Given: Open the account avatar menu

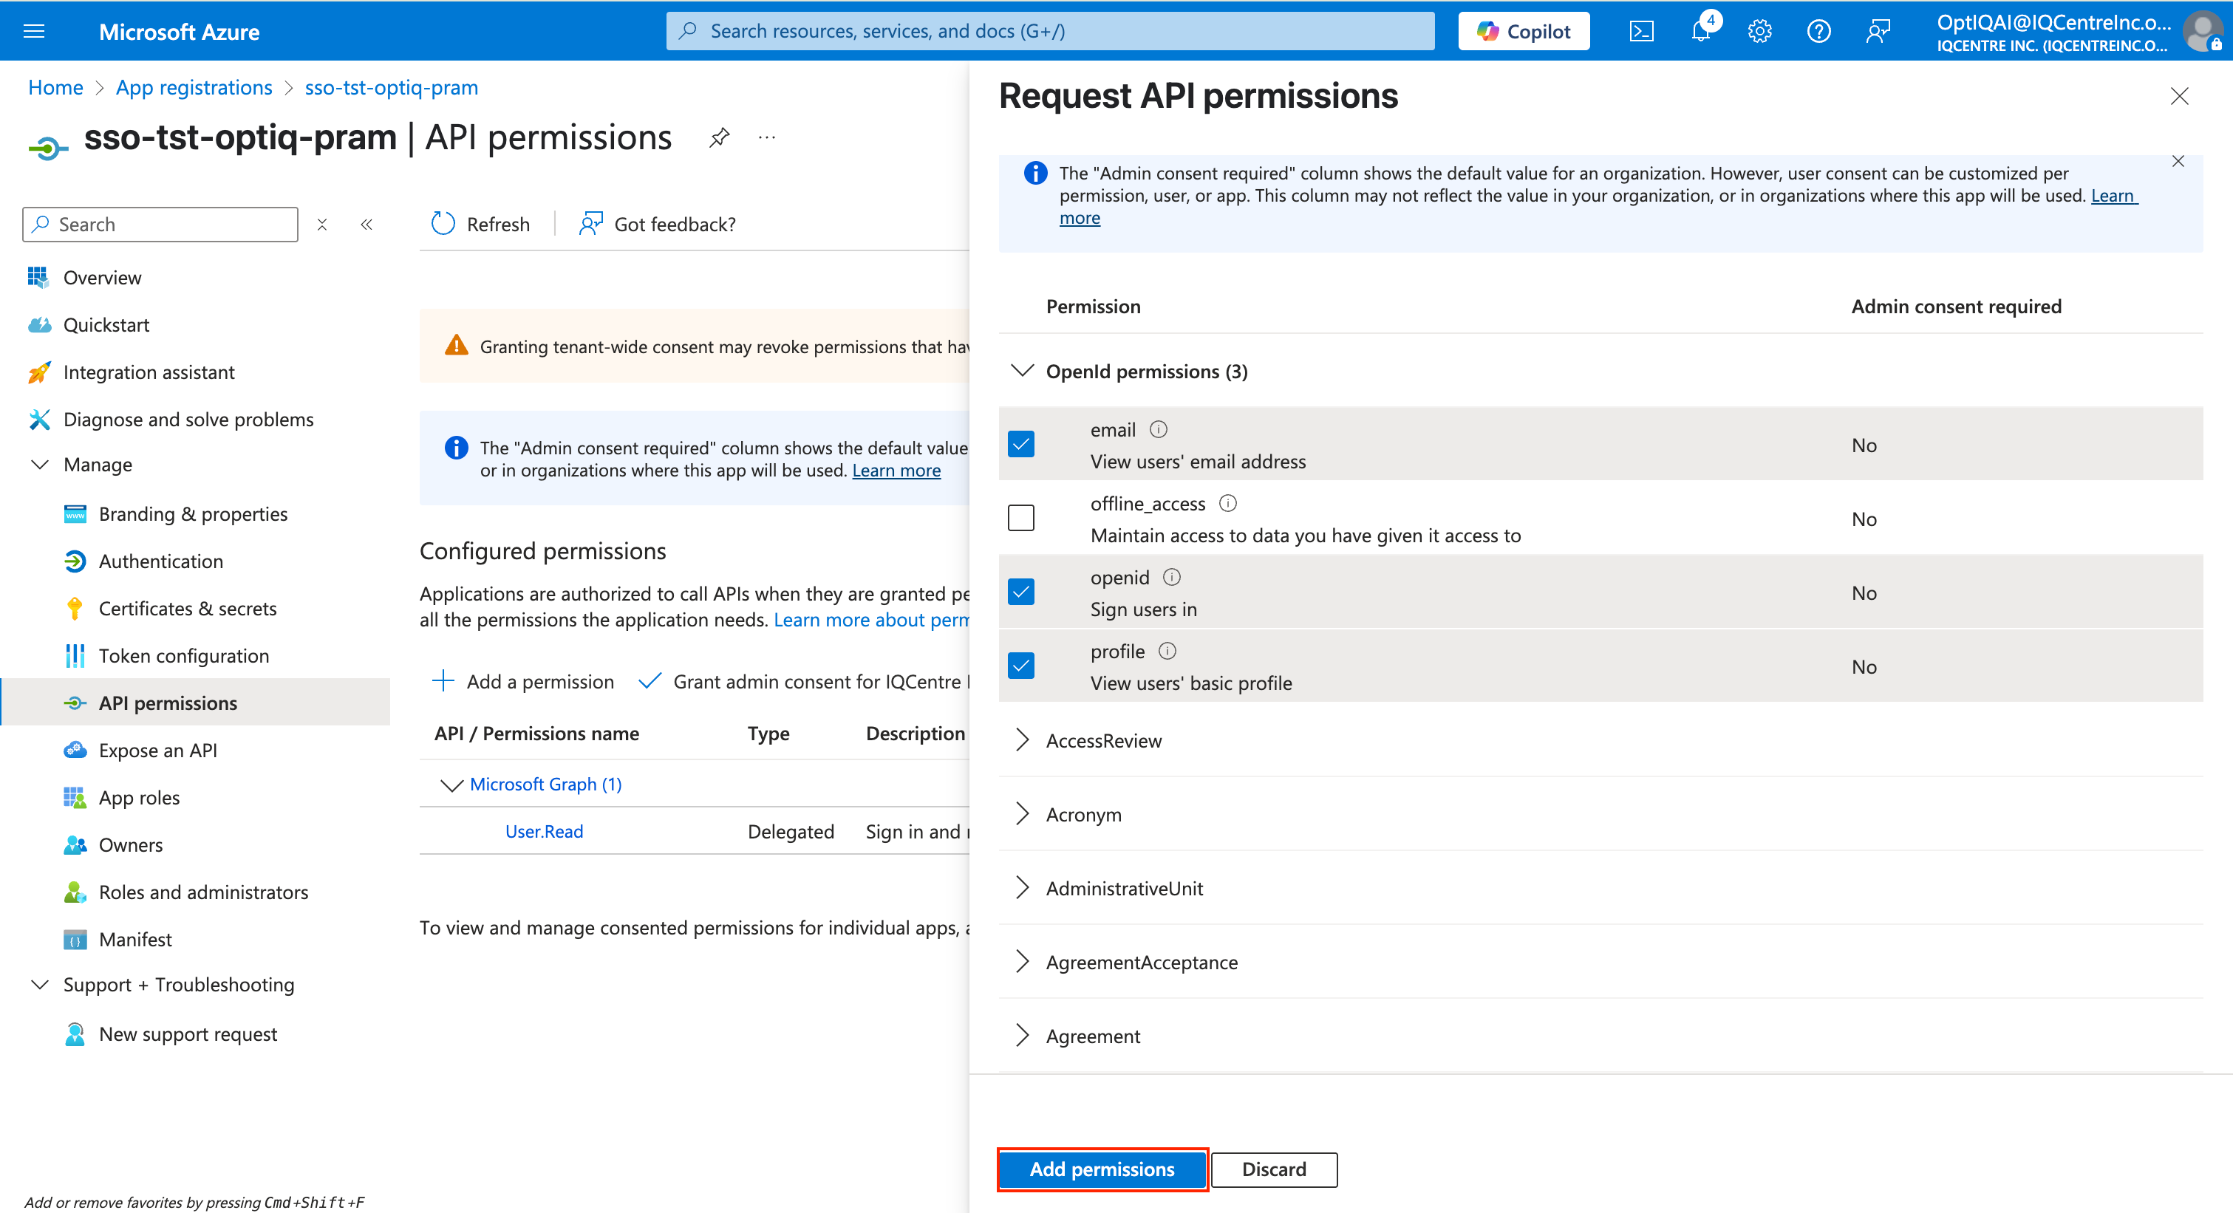Looking at the screenshot, I should pos(2203,32).
